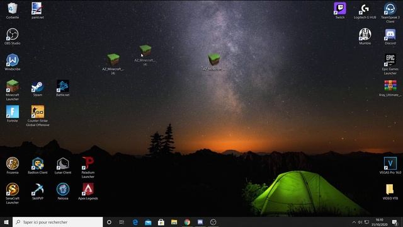Open Task View on the taskbar
This screenshot has height=227, width=403.
[122, 222]
